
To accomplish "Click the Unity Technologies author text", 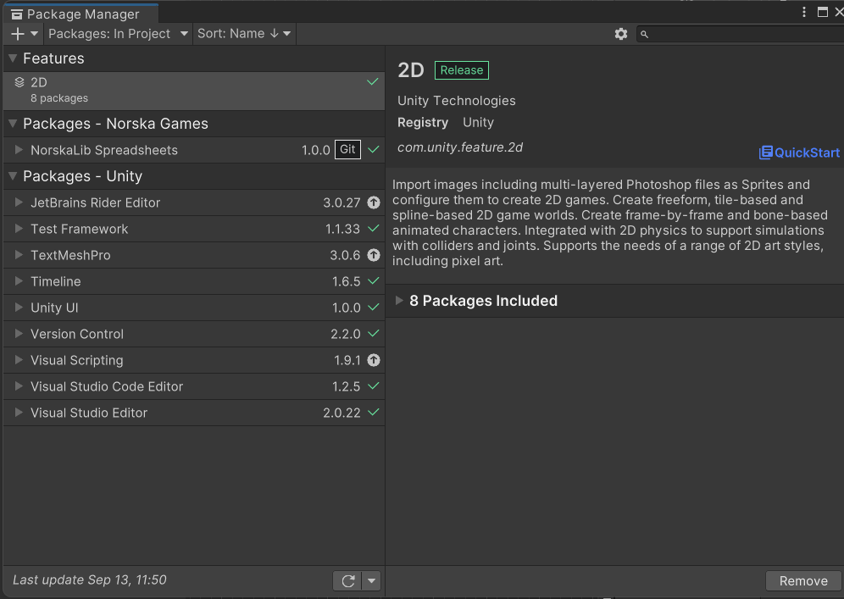I will (x=457, y=101).
